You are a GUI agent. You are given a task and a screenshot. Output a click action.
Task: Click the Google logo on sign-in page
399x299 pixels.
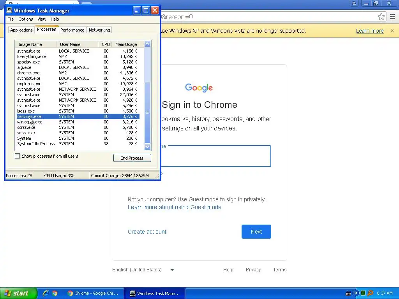point(199,88)
